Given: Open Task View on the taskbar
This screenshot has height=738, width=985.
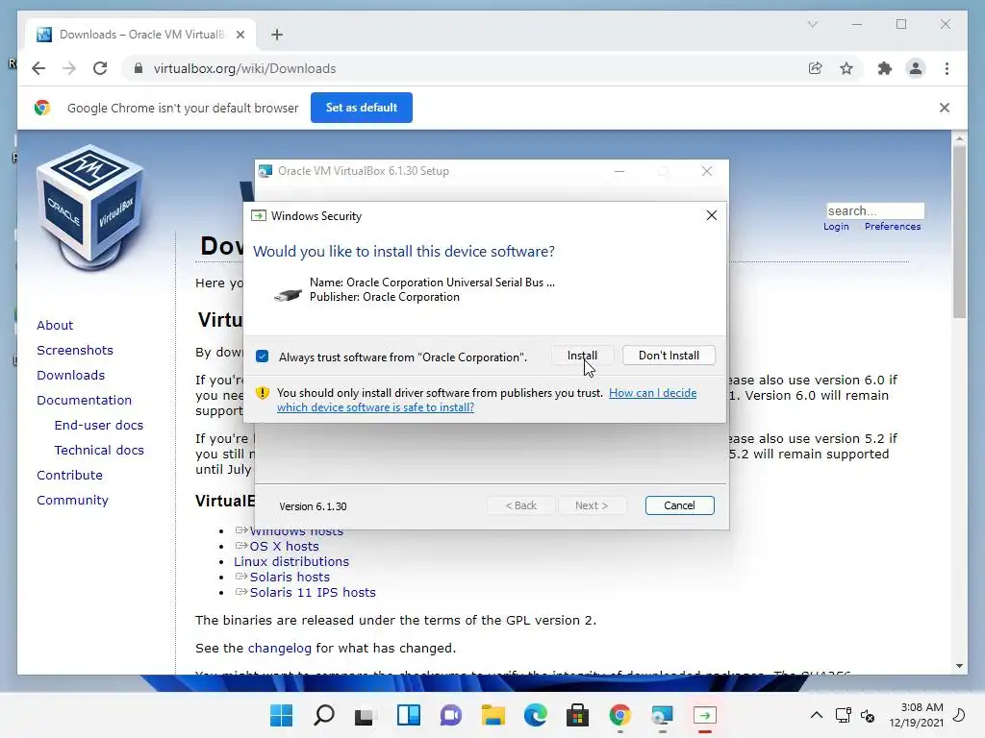Looking at the screenshot, I should pyautogui.click(x=366, y=715).
